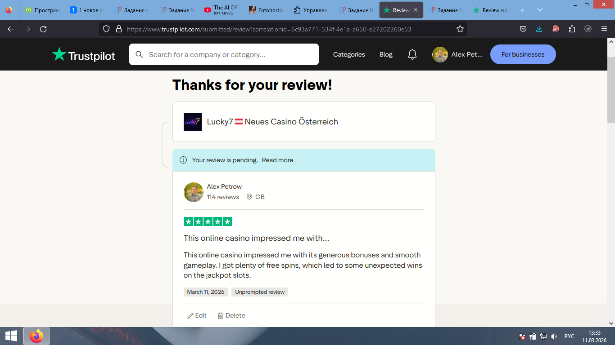Switch to the Пространство tab
The height and width of the screenshot is (345, 615).
(42, 10)
